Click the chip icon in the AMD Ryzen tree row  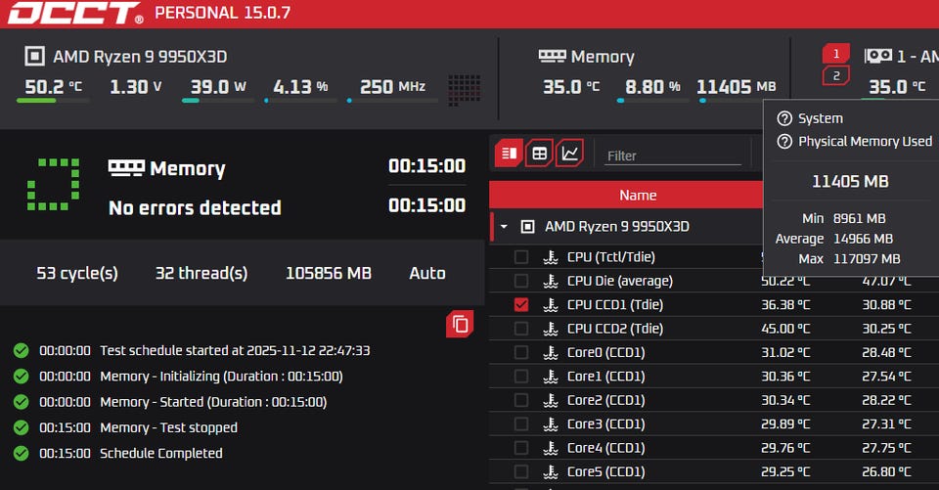(x=527, y=227)
